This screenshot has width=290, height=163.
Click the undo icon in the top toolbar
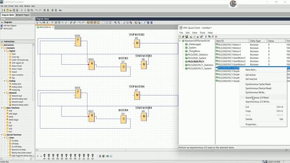click(36, 10)
